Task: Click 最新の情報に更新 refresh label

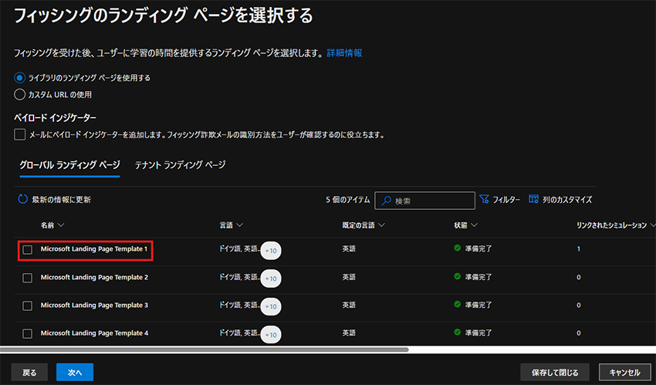Action: click(62, 200)
